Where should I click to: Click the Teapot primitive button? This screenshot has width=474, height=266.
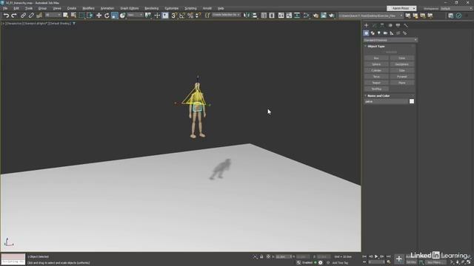(x=376, y=83)
